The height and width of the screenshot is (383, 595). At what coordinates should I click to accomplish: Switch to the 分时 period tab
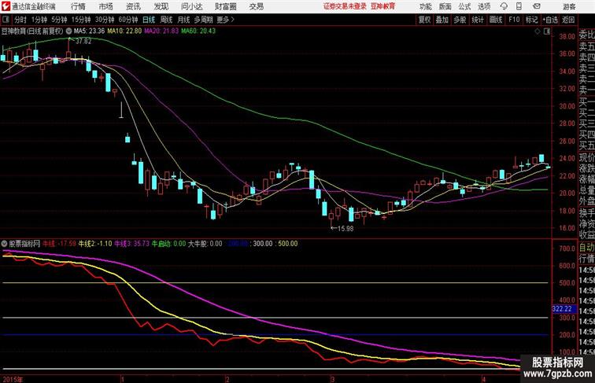(20, 20)
